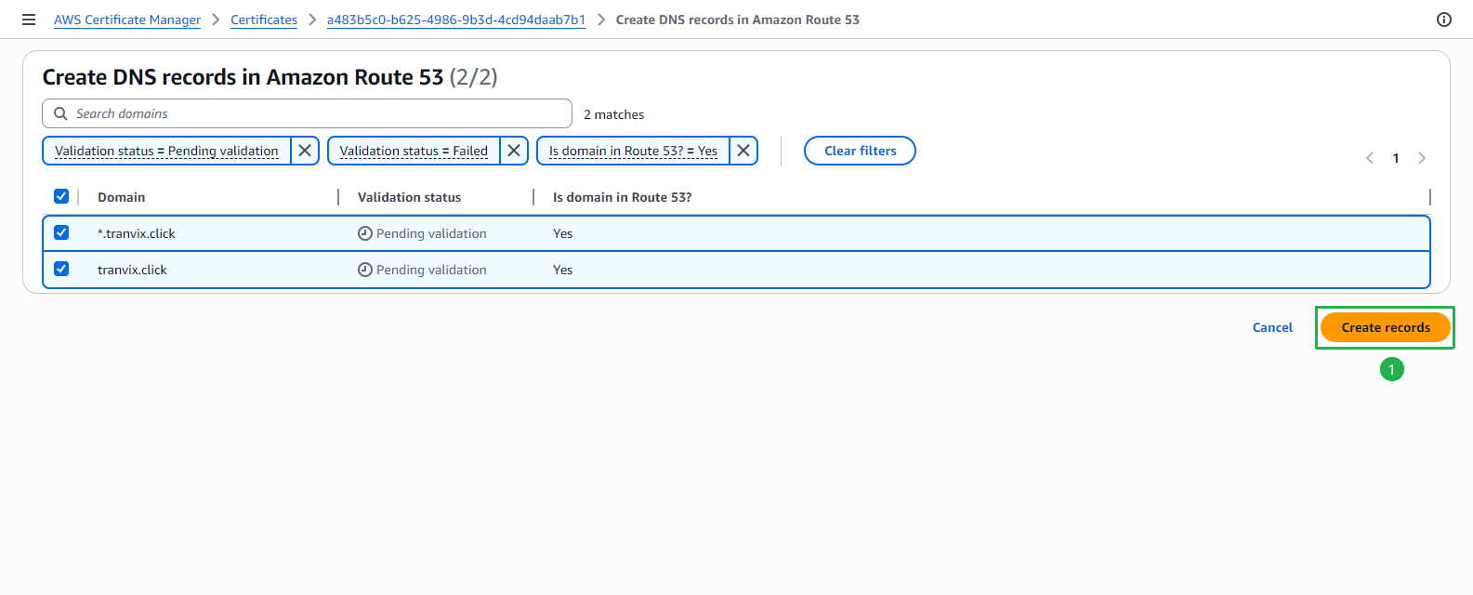Click the current breadcrumb Create DNS records text
This screenshot has height=595, width=1473.
tap(738, 20)
